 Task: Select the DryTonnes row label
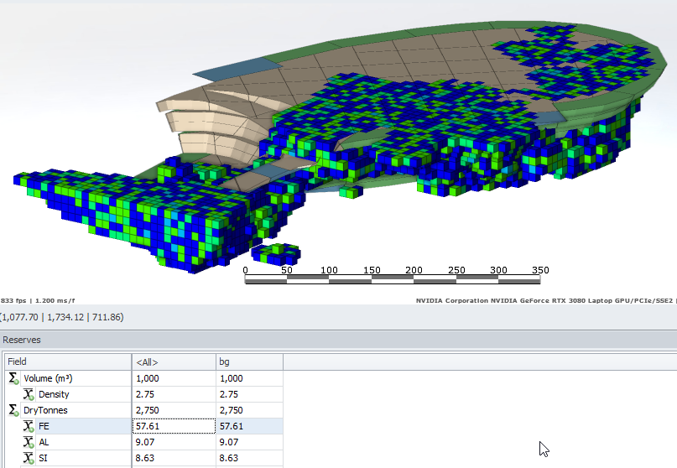pos(45,410)
